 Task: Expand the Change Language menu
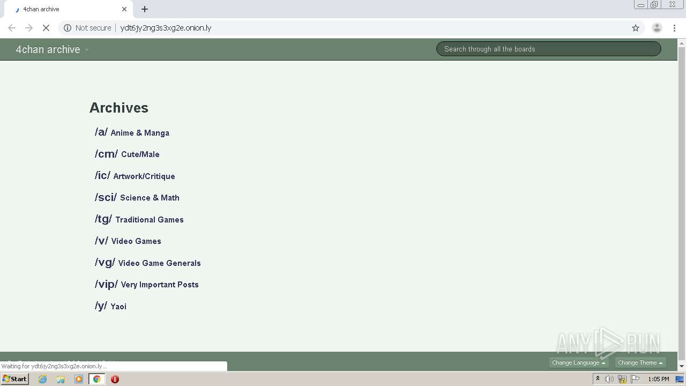[x=579, y=363]
